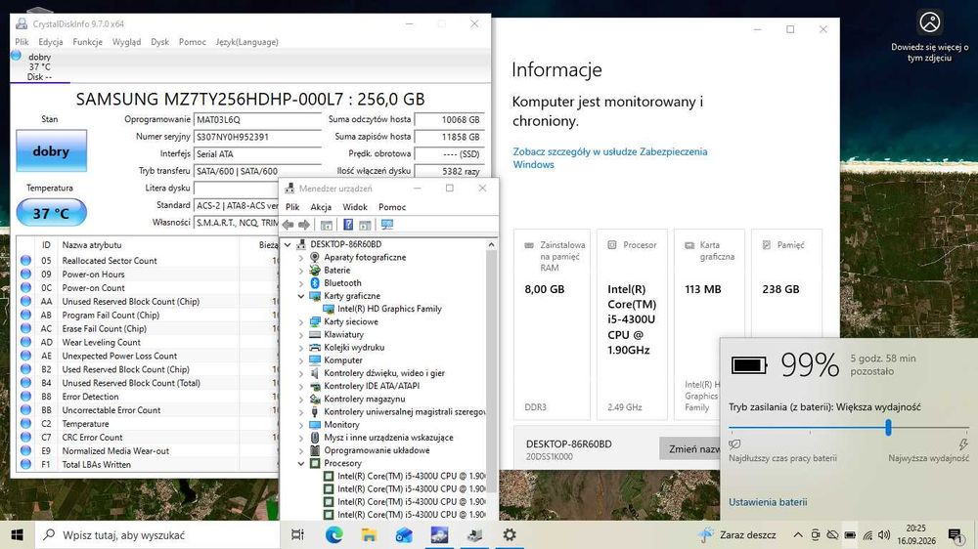Open the 'Ustawienia baterii' link
The height and width of the screenshot is (549, 978).
(x=768, y=502)
